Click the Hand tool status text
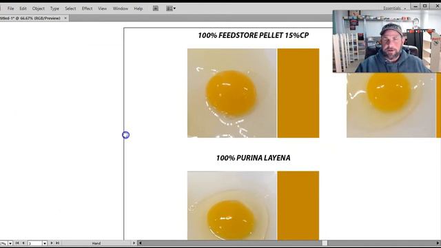The image size is (441, 248). pos(96,243)
